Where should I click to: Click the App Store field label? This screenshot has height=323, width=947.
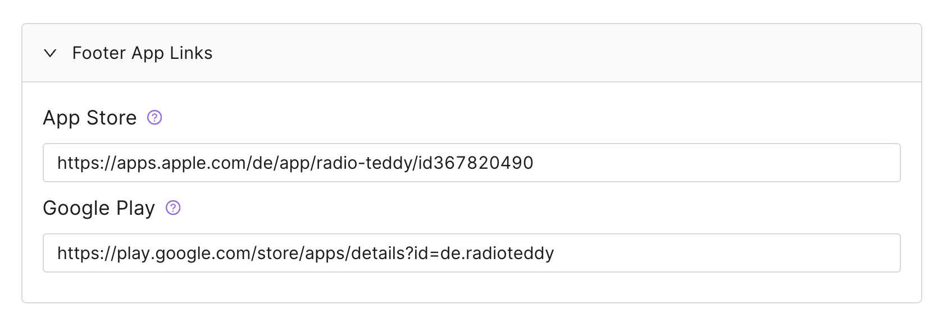point(90,118)
